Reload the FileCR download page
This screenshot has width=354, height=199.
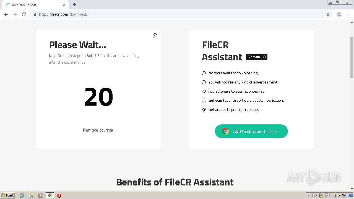[x=24, y=14]
